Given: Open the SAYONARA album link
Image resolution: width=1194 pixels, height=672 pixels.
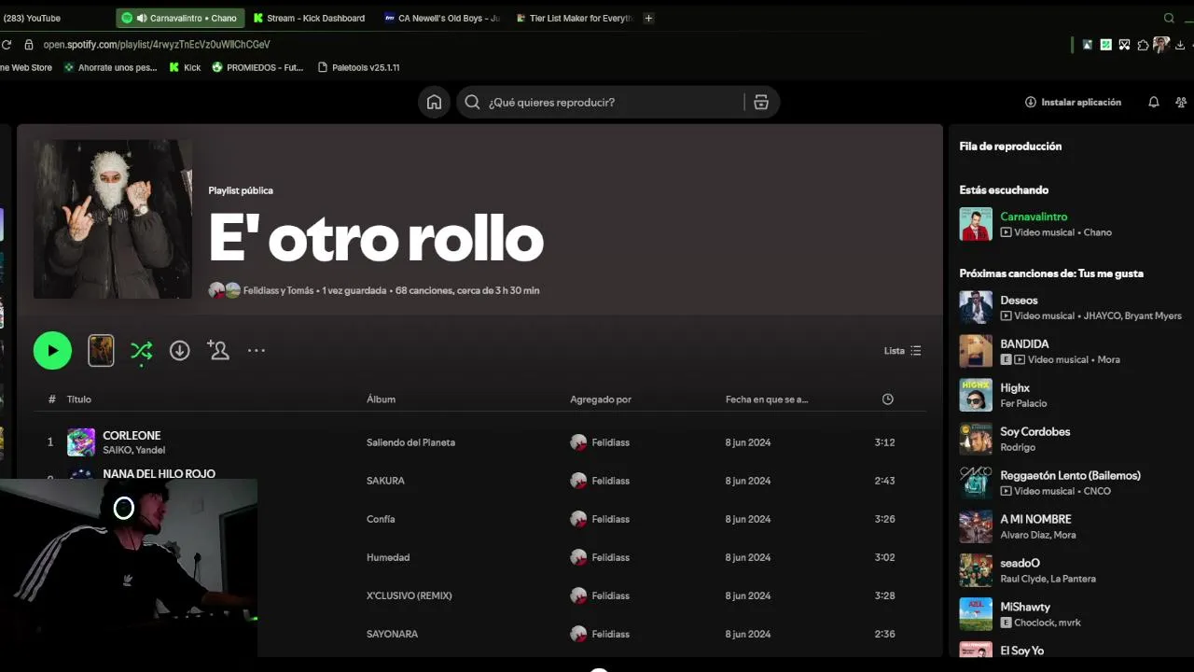Looking at the screenshot, I should point(392,634).
